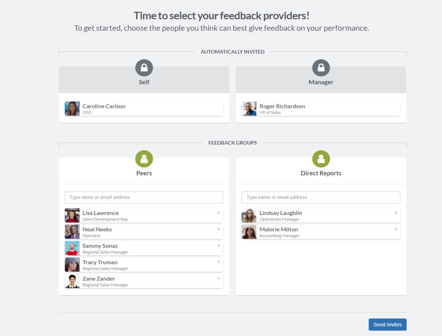Remove Tracy Truman from the Peers list

tap(218, 262)
